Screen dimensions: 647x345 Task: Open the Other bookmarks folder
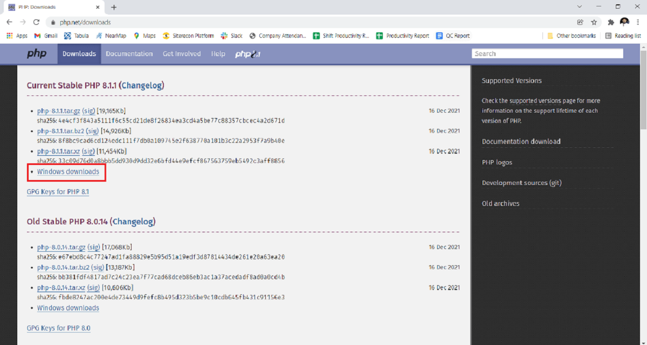(x=571, y=36)
